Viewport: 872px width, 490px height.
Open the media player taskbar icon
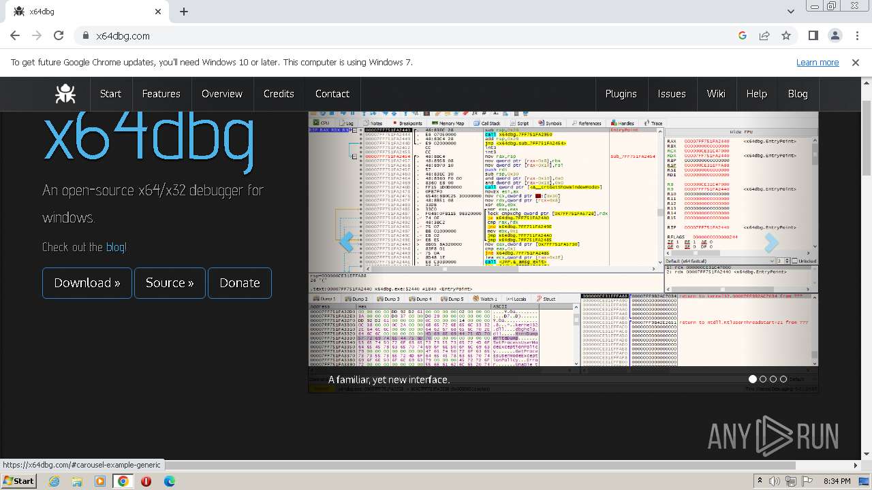pyautogui.click(x=100, y=481)
